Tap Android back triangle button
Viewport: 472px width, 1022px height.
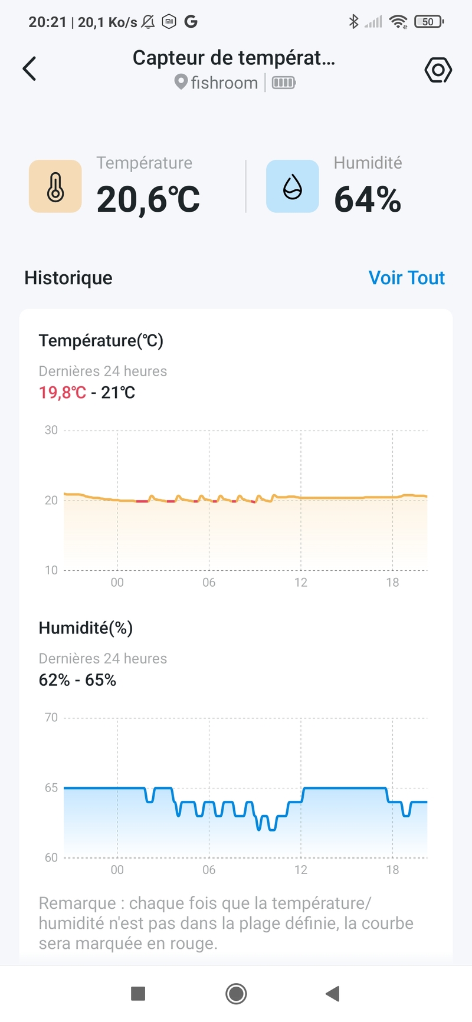(333, 994)
